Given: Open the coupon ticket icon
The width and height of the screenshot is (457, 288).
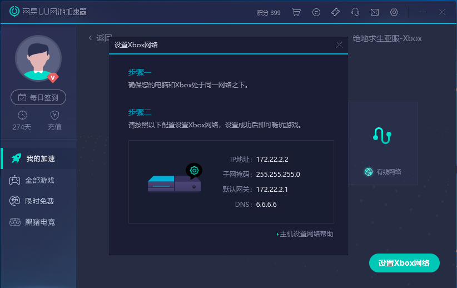Looking at the screenshot, I should [335, 12].
